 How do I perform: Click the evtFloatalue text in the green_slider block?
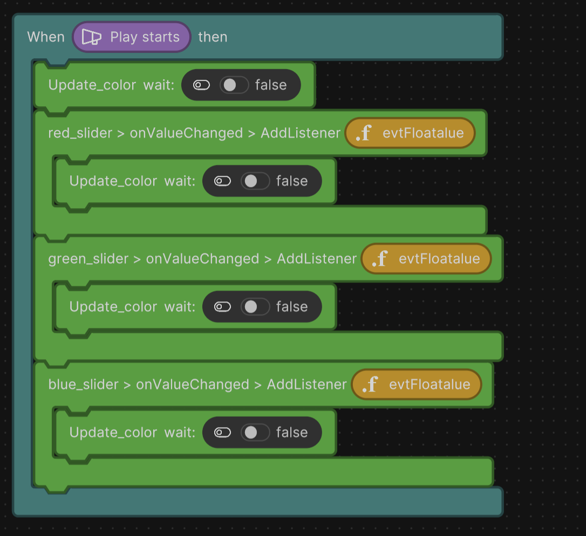(x=439, y=259)
